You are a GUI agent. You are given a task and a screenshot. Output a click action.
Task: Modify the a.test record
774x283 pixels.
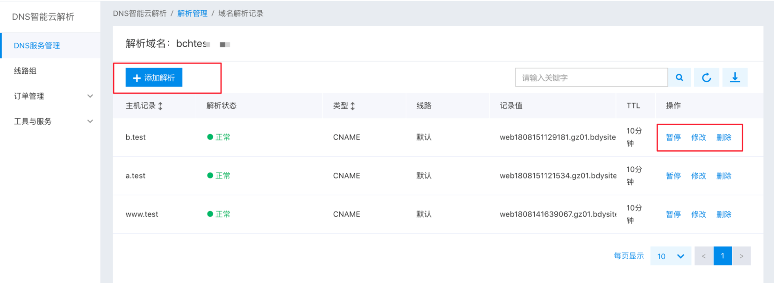point(699,176)
